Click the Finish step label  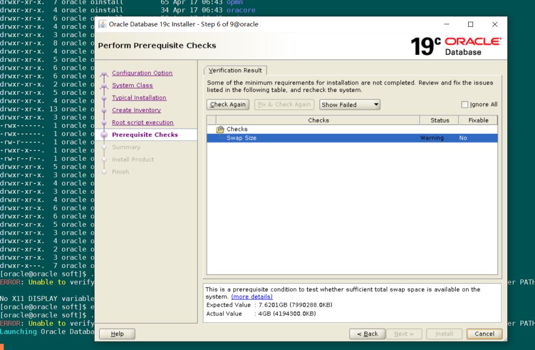pyautogui.click(x=120, y=172)
